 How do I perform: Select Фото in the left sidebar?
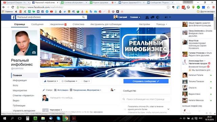(x=15, y=85)
